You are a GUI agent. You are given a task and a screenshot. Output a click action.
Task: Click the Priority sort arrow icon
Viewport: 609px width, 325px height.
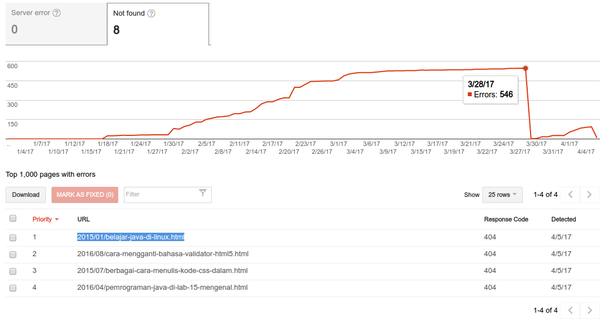point(57,219)
